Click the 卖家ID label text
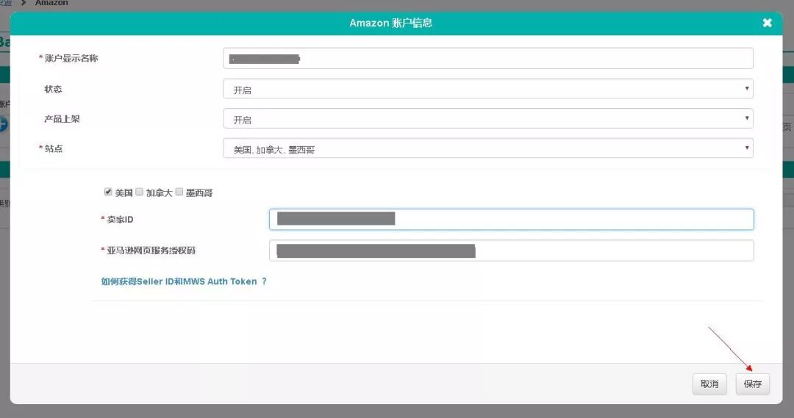Viewport: 794px width, 418px height. point(120,220)
